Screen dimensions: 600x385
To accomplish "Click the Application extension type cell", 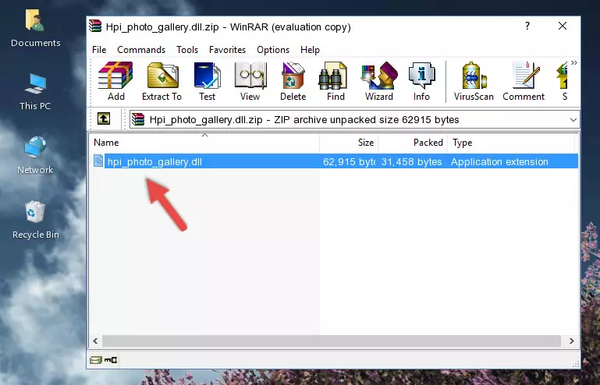I will [x=499, y=162].
